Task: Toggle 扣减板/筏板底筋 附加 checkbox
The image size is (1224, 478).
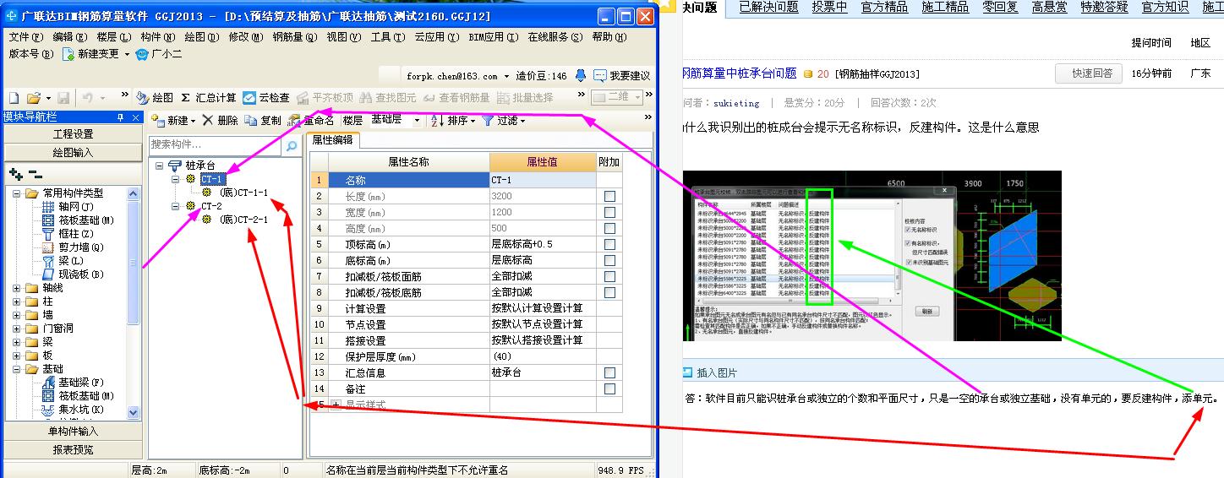Action: (x=609, y=292)
